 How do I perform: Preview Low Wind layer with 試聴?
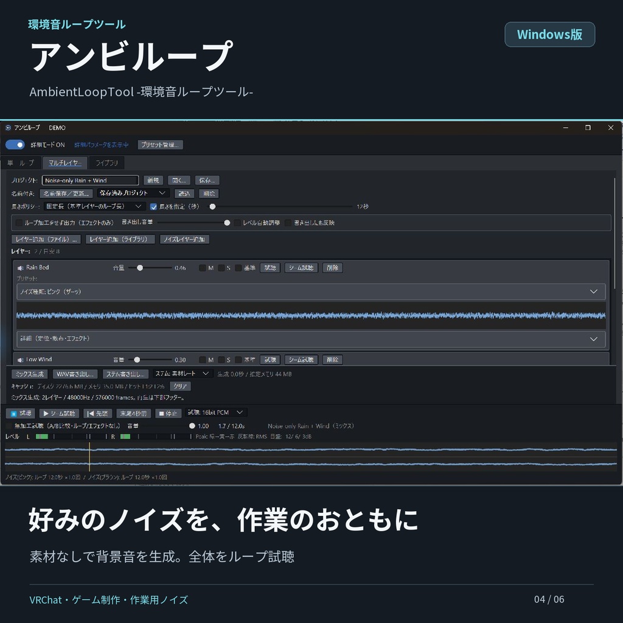point(270,360)
